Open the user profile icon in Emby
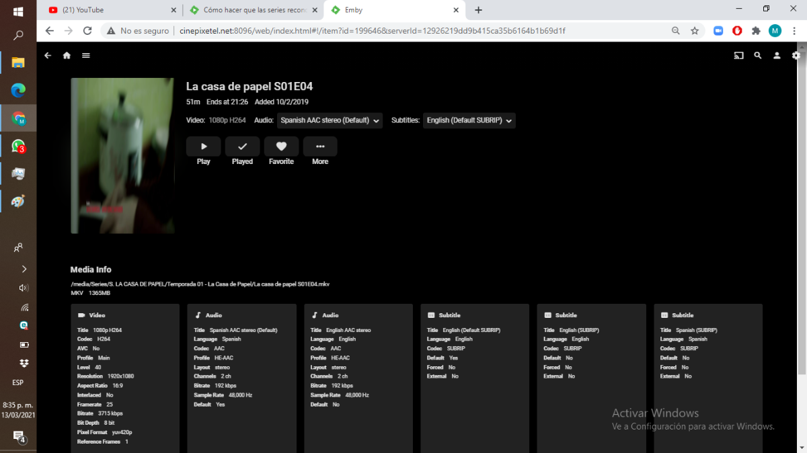 [777, 56]
